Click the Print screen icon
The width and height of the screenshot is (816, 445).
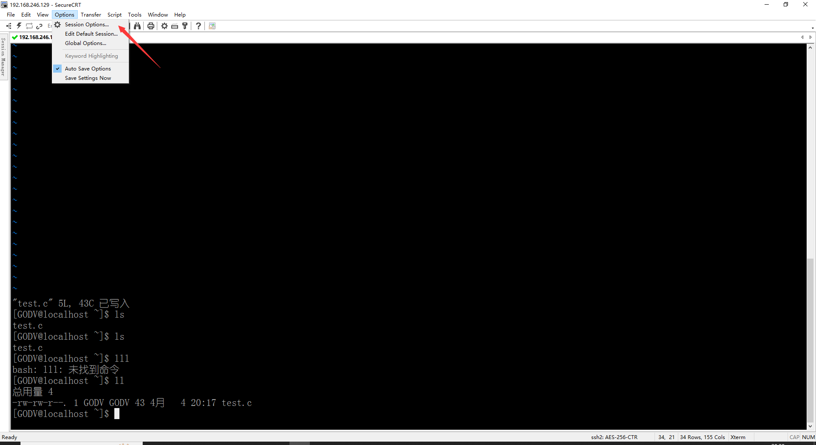point(151,25)
